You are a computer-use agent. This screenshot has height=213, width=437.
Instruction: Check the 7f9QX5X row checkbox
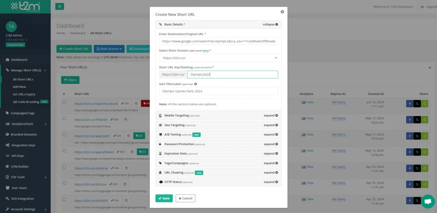pos(64,118)
